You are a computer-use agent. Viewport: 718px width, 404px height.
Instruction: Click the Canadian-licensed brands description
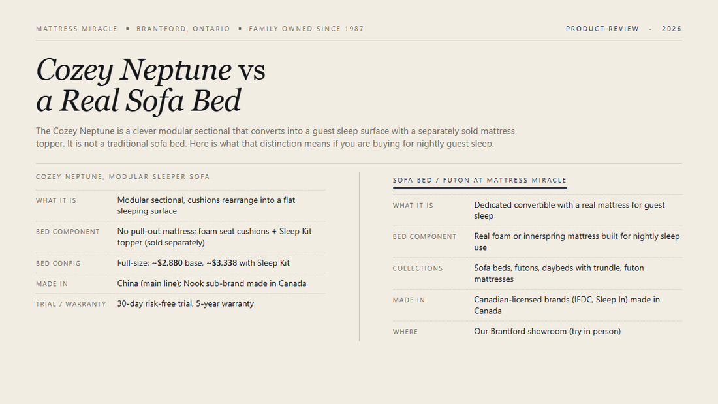click(567, 305)
